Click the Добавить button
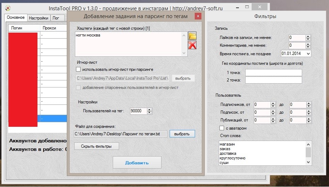Viewport: 329px width, 187px height. (x=137, y=163)
